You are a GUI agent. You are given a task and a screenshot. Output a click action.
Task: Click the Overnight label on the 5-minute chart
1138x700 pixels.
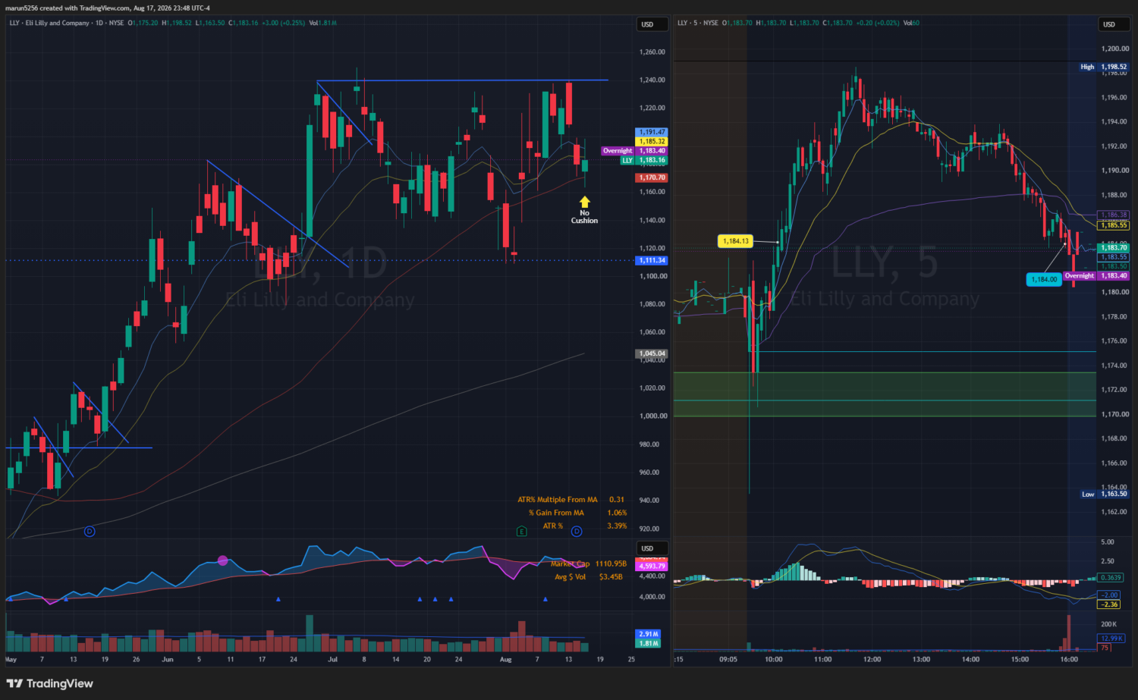tap(1080, 276)
